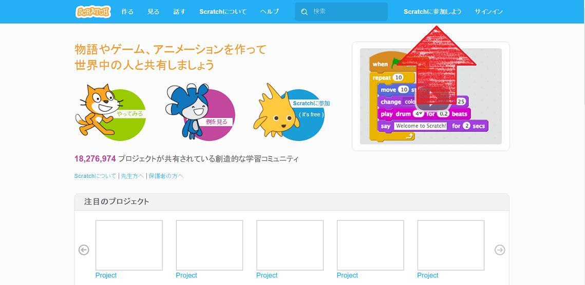Open the ヘルプ menu item
The width and height of the screenshot is (585, 285).
click(269, 12)
